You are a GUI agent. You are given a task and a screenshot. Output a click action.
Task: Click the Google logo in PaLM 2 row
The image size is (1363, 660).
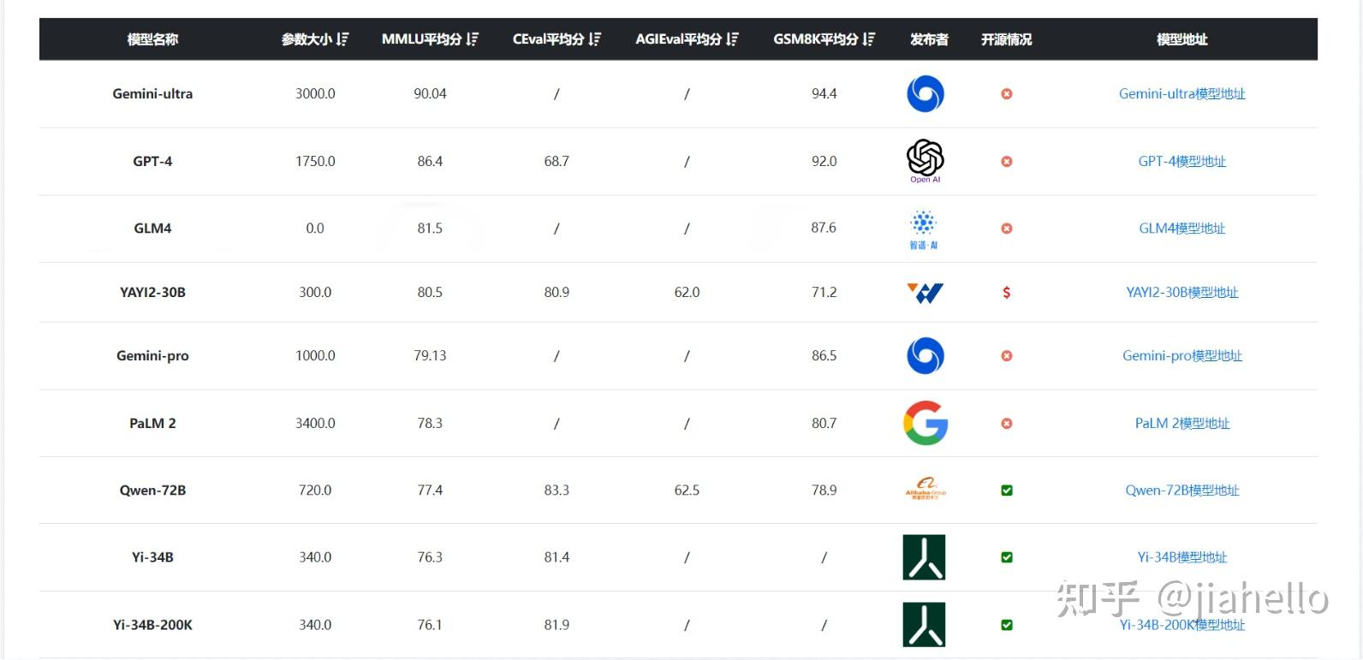(925, 423)
